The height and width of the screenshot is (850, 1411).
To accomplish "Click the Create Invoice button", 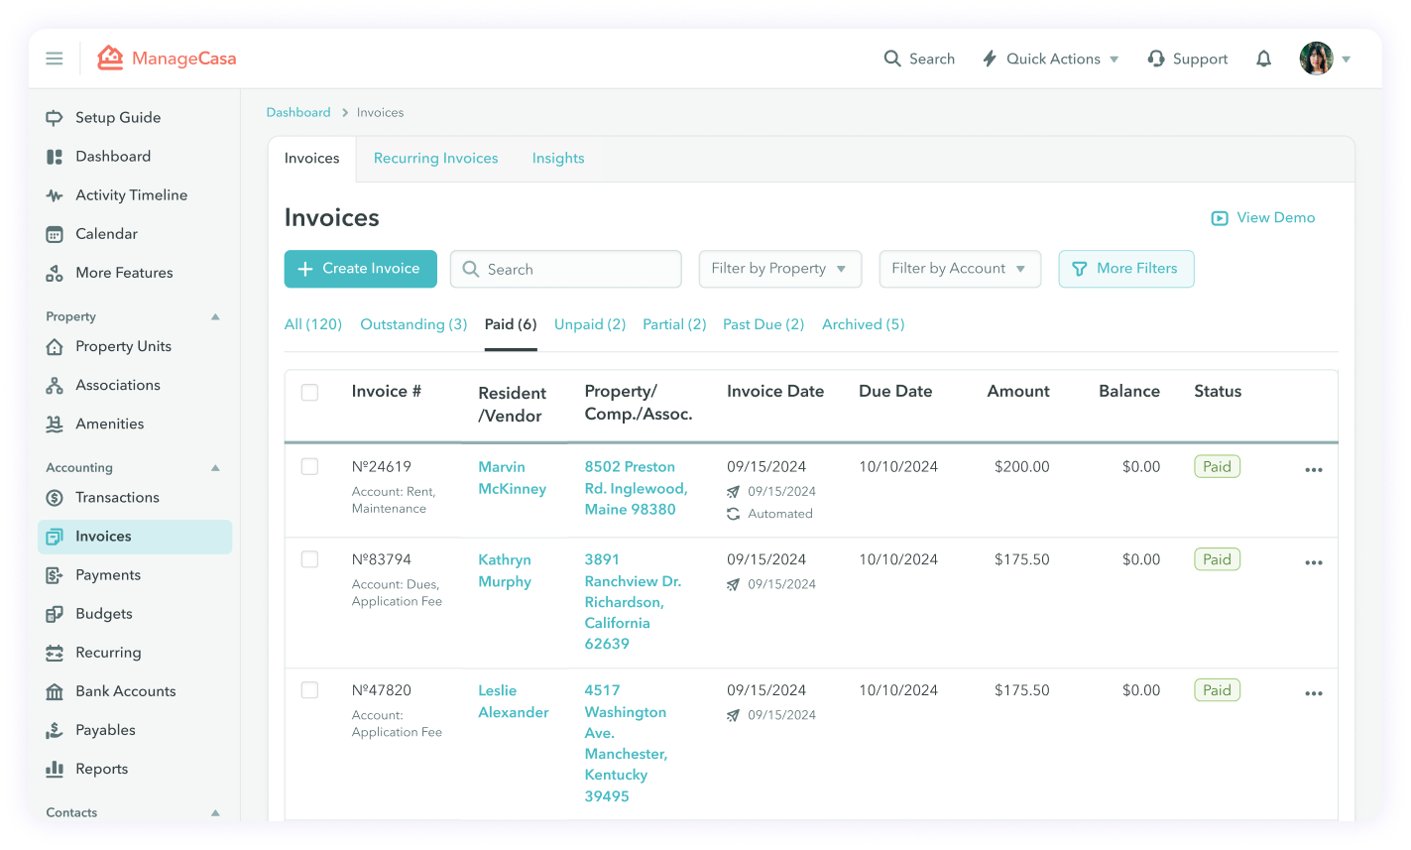I will click(x=360, y=268).
